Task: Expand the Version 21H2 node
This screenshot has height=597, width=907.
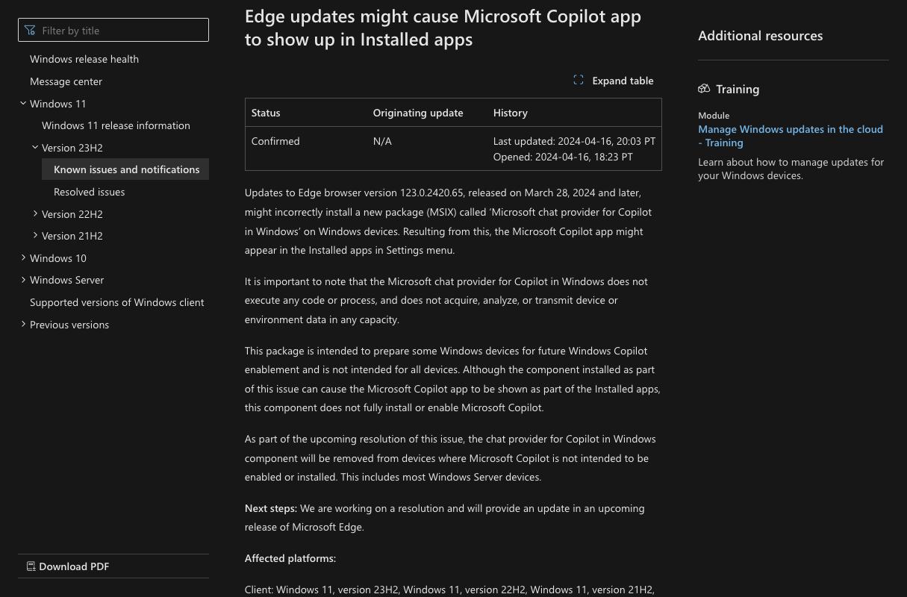Action: [x=35, y=236]
